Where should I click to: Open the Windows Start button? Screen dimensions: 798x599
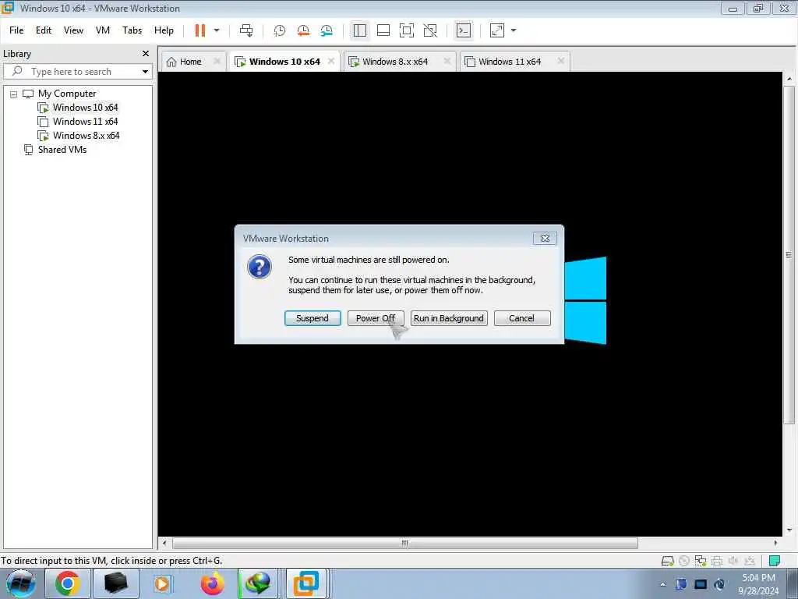coord(20,583)
